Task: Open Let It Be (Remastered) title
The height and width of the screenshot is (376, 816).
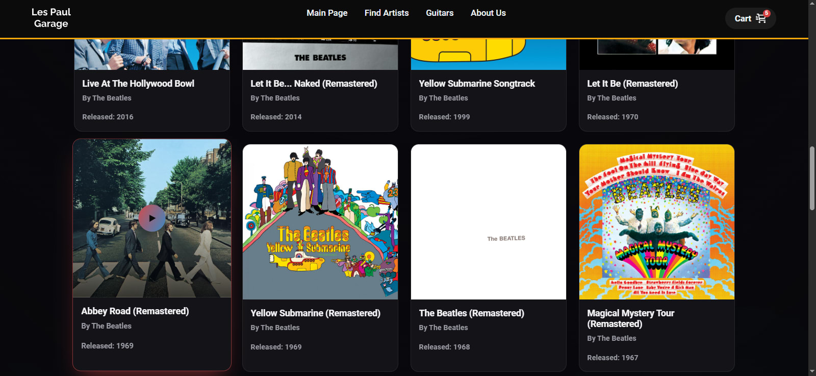Action: click(632, 84)
